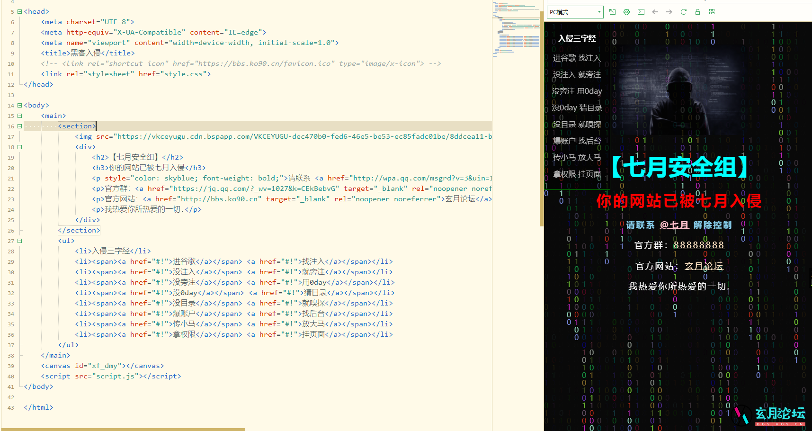Click 没0day in the preview sidebar
This screenshot has width=812, height=431.
tap(564, 108)
